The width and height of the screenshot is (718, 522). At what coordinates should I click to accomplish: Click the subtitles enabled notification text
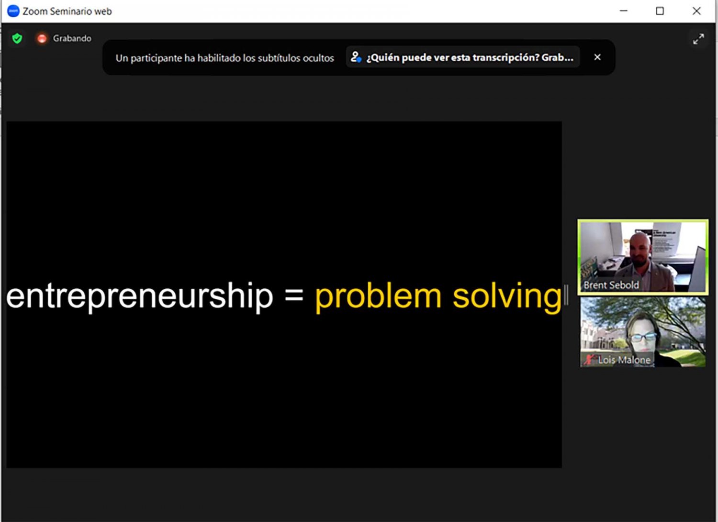pos(224,58)
